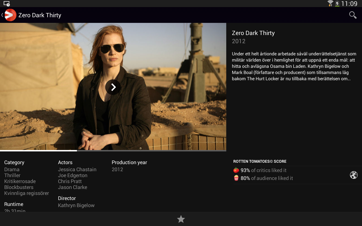The image size is (362, 226).
Task: Tap the Viaplay logo to go back
Action: point(10,15)
